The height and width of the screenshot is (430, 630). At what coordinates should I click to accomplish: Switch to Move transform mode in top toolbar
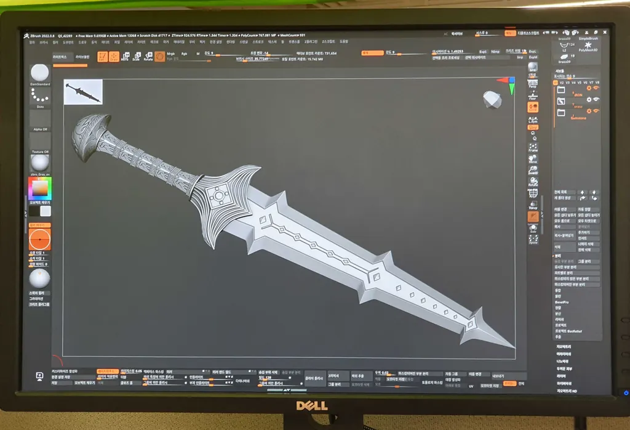point(126,57)
